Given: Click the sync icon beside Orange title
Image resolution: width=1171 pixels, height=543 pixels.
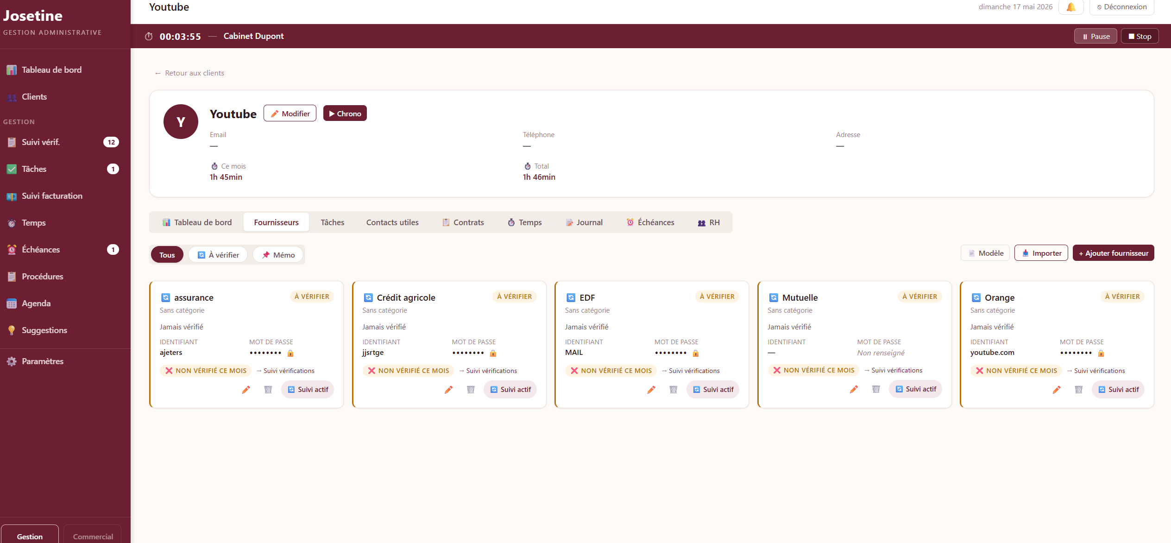Looking at the screenshot, I should click(x=976, y=297).
